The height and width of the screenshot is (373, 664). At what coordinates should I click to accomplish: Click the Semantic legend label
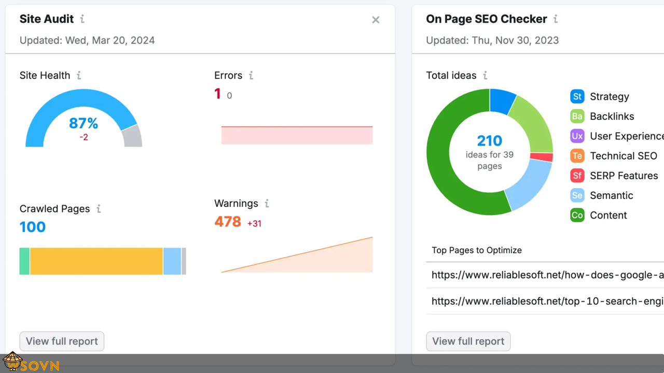point(612,195)
